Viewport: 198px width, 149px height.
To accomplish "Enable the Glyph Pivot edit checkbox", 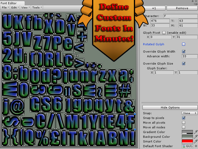I will [164, 33].
